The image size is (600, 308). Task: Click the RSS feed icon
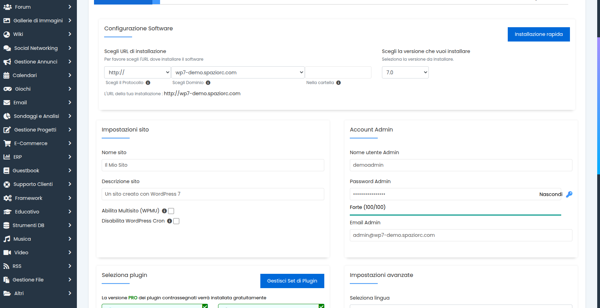6,266
